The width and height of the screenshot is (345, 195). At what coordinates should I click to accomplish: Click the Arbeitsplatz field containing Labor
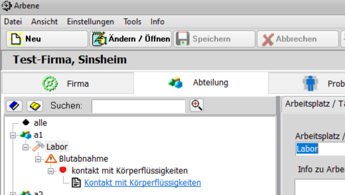(x=320, y=149)
